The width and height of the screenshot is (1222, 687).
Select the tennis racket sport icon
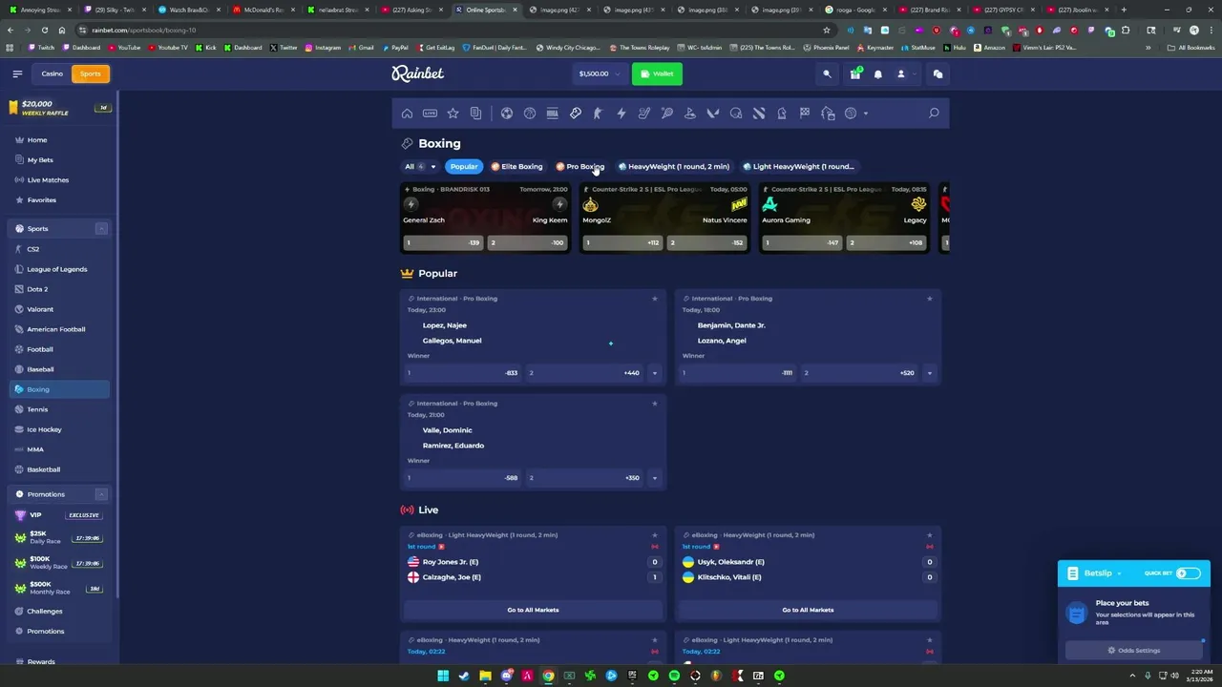(x=667, y=114)
